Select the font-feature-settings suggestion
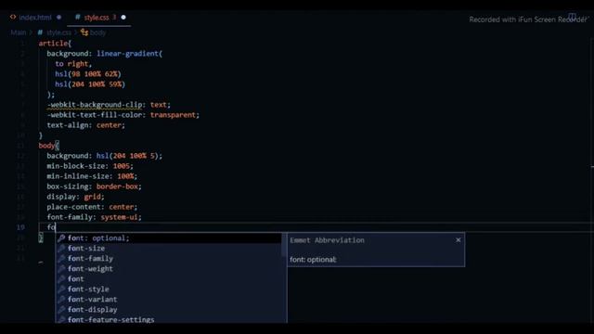 click(169, 319)
